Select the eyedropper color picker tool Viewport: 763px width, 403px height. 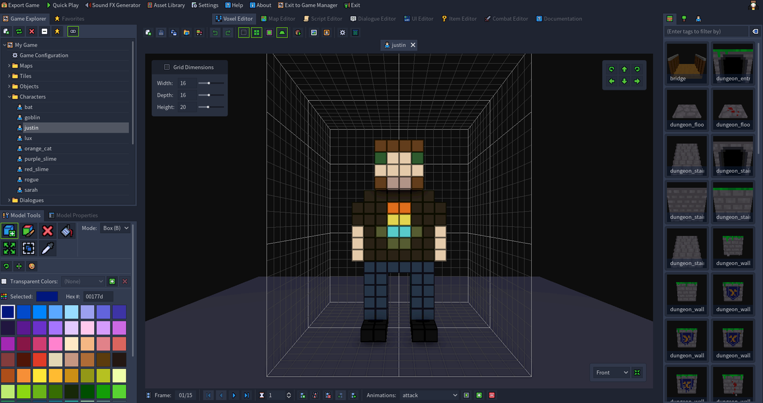48,248
